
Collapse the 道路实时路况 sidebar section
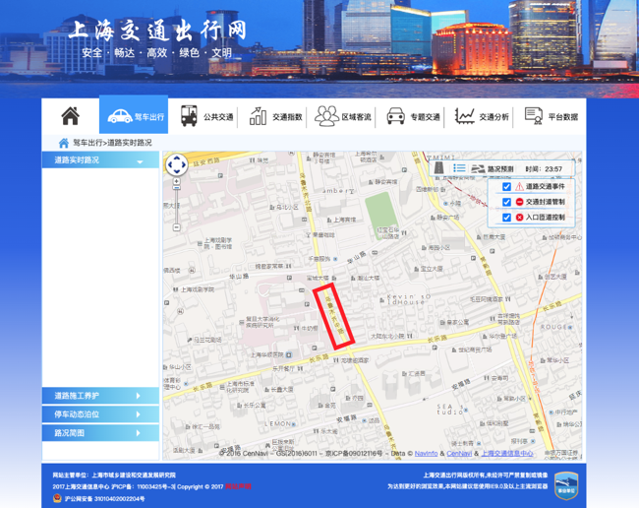100,159
